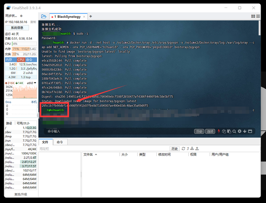Close the BlackSynology tab
266x203 pixels.
pos(84,17)
